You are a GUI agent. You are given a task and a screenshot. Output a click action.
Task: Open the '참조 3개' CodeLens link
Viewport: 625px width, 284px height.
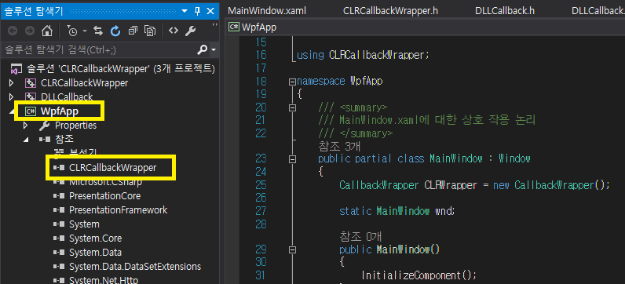(339, 147)
